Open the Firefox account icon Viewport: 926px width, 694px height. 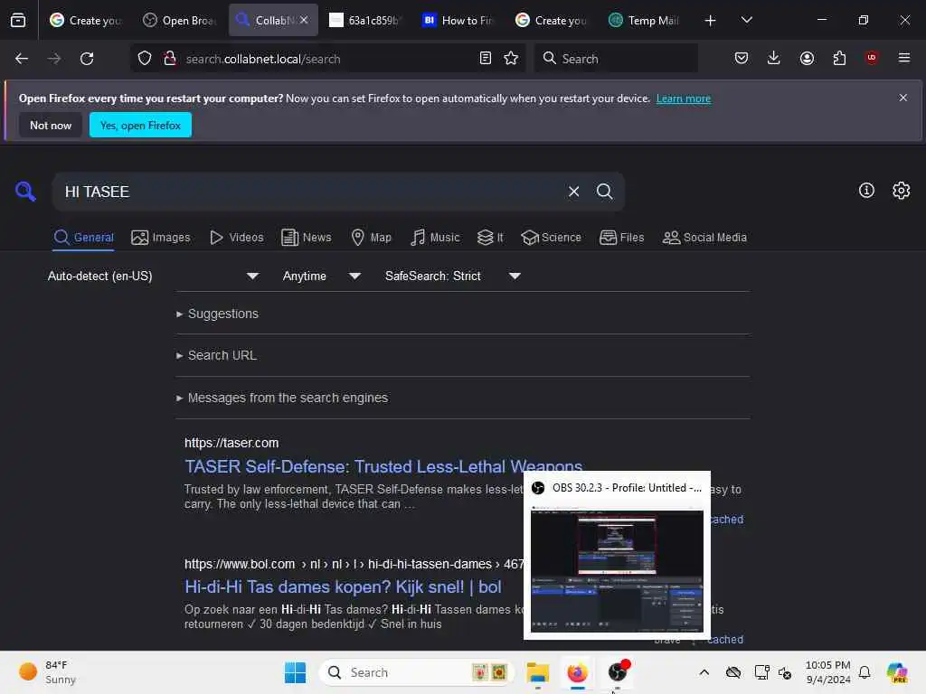(807, 58)
